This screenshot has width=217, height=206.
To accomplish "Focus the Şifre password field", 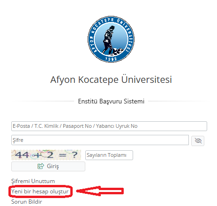I will tap(100, 140).
